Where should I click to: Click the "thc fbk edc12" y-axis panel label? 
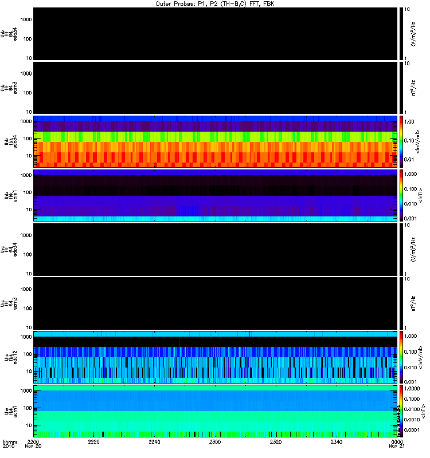pyautogui.click(x=10, y=357)
